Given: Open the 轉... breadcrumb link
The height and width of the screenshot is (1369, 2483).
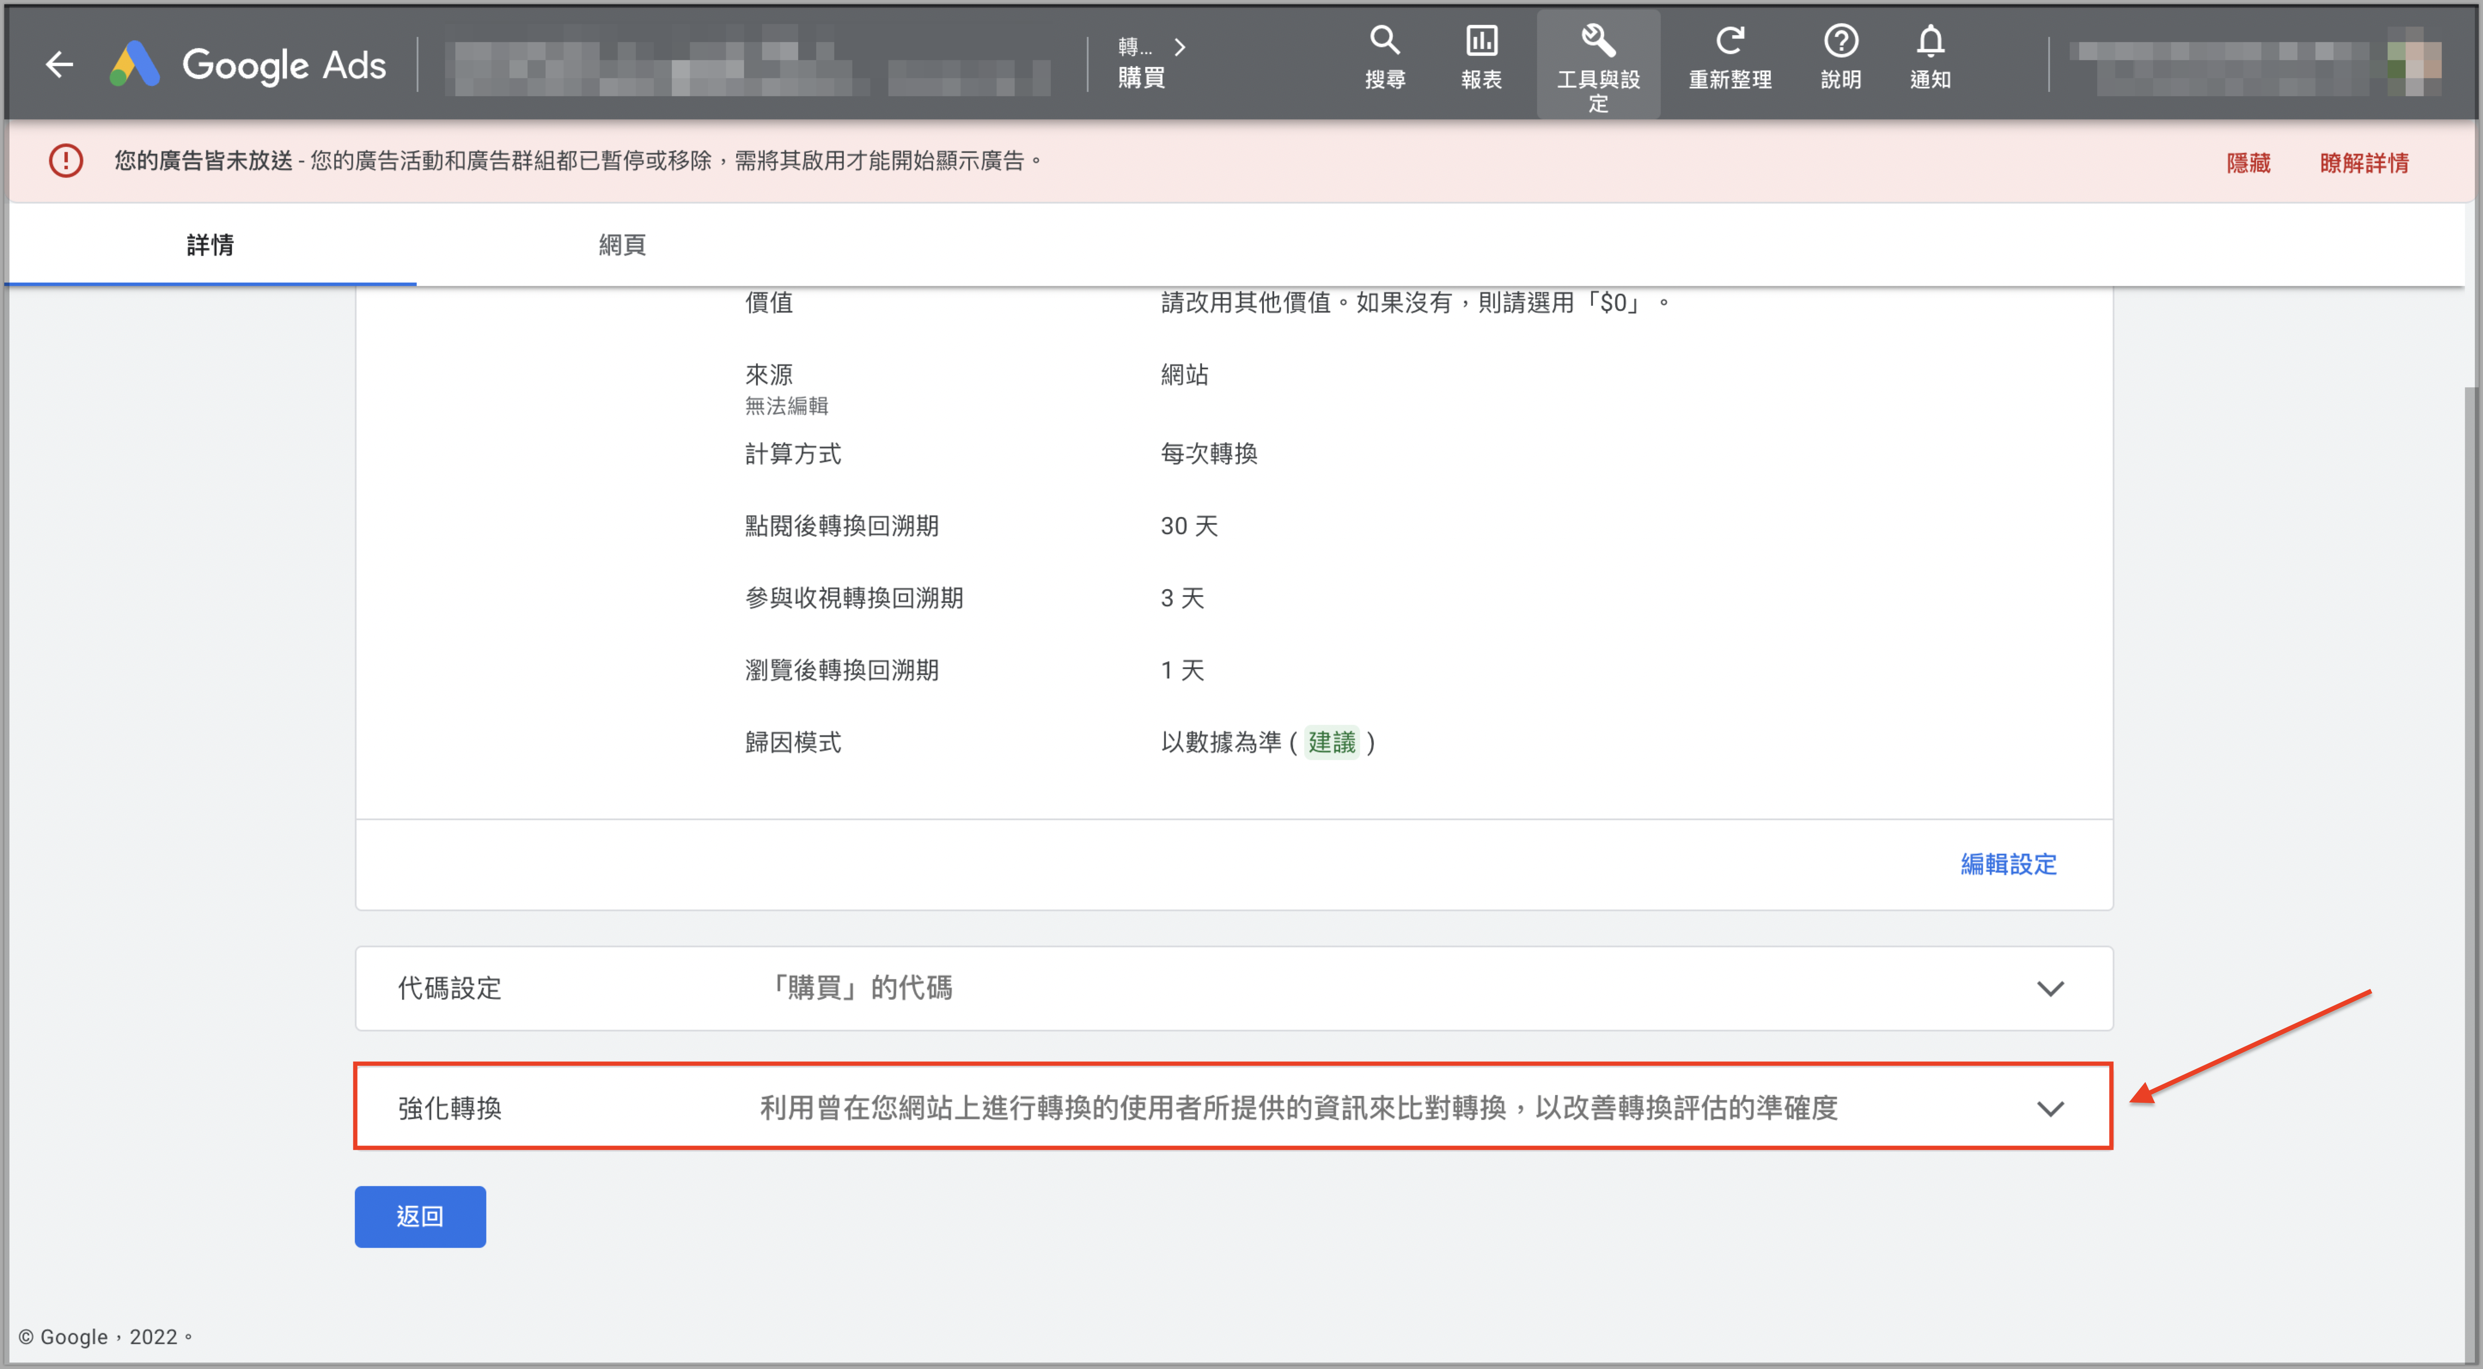Looking at the screenshot, I should 1135,46.
